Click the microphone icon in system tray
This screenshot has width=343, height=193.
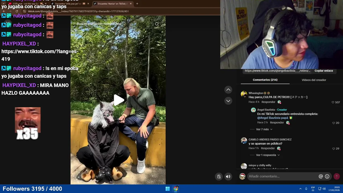[306, 189]
